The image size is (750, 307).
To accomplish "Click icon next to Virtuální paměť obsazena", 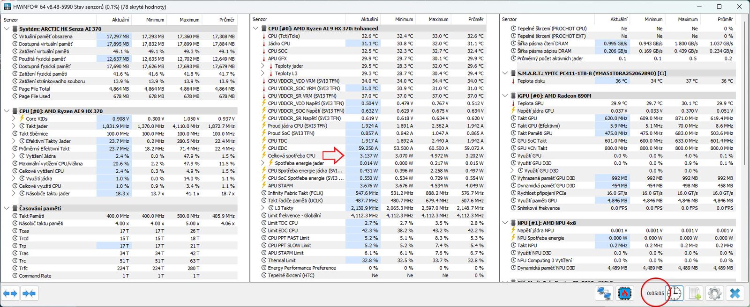I will 15,37.
